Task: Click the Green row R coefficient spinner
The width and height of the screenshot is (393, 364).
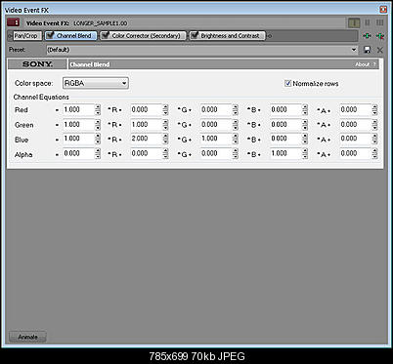Action: tap(98, 125)
